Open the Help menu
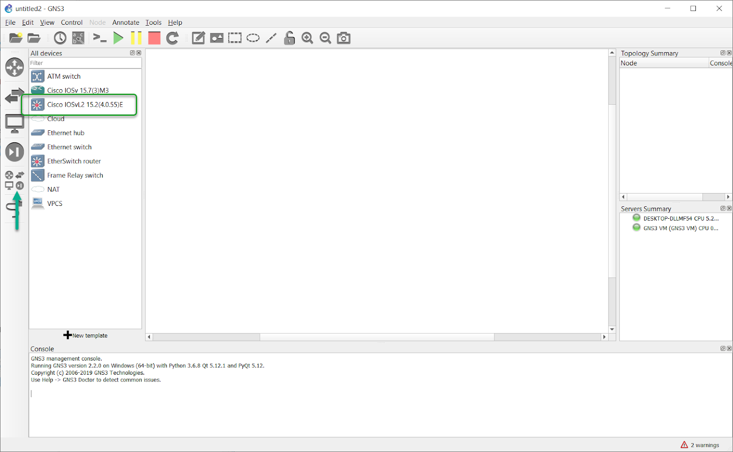This screenshot has height=452, width=733. [175, 22]
